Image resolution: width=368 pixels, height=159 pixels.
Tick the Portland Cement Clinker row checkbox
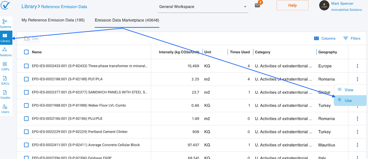coord(26,132)
